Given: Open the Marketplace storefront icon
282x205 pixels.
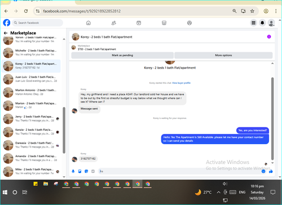Looking at the screenshot, I should [164, 23].
